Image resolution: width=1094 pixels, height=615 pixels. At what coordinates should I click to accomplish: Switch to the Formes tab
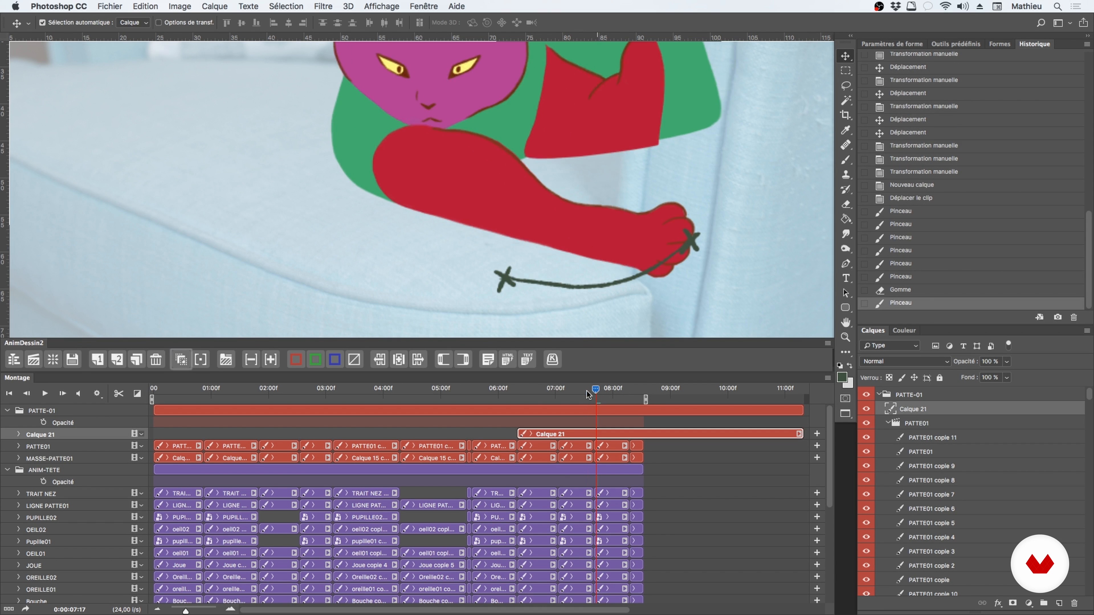[999, 44]
